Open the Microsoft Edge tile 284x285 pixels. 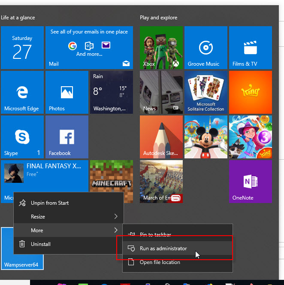coord(22,92)
